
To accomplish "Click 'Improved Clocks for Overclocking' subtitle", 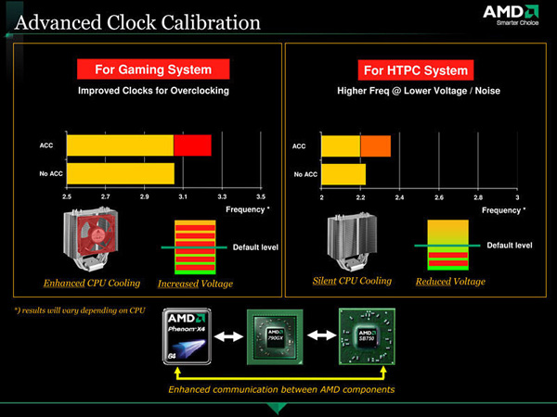I will pos(153,91).
